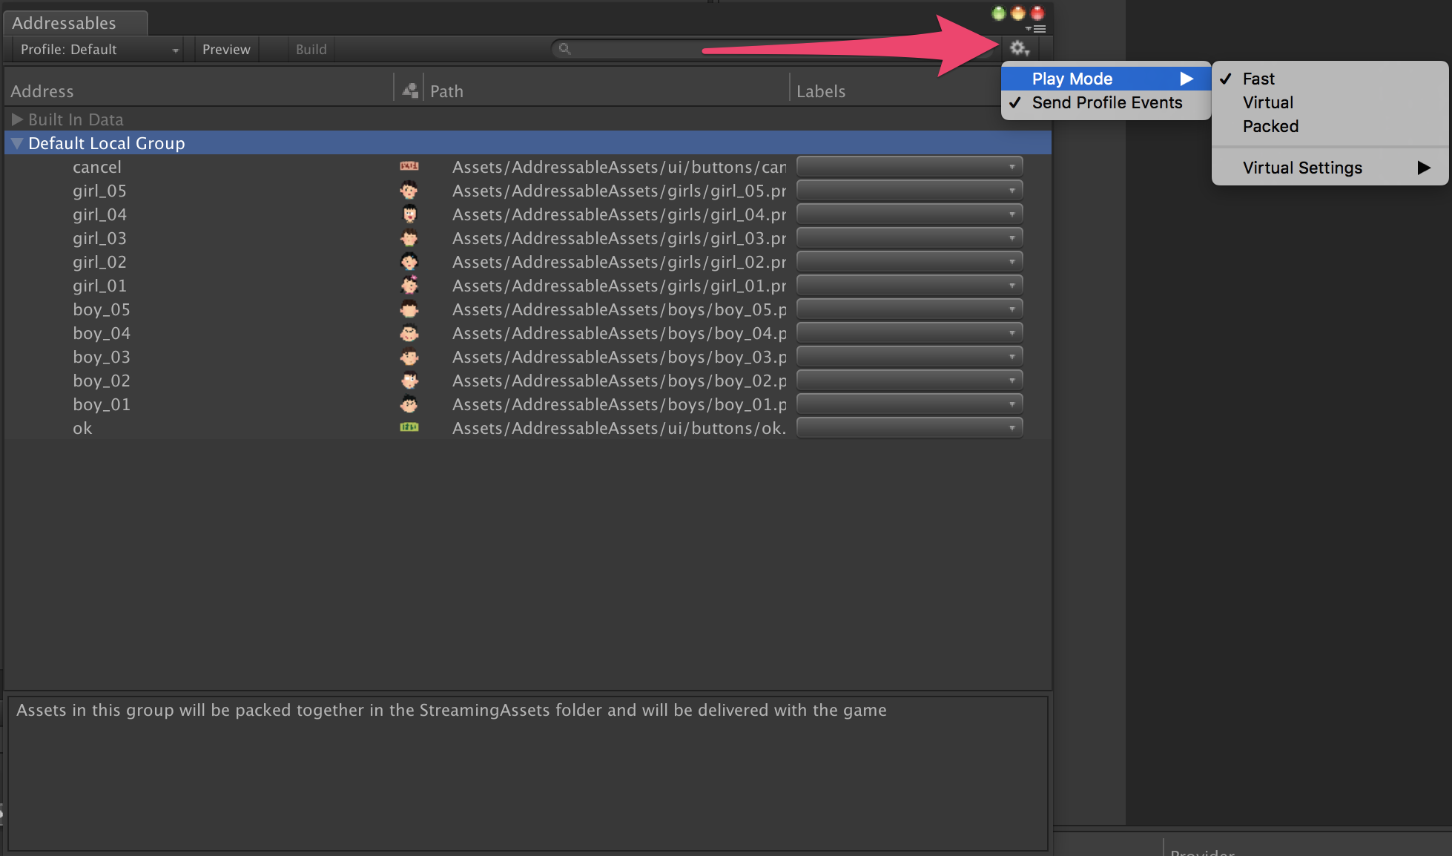Click the Build button
The image size is (1452, 856).
[311, 49]
